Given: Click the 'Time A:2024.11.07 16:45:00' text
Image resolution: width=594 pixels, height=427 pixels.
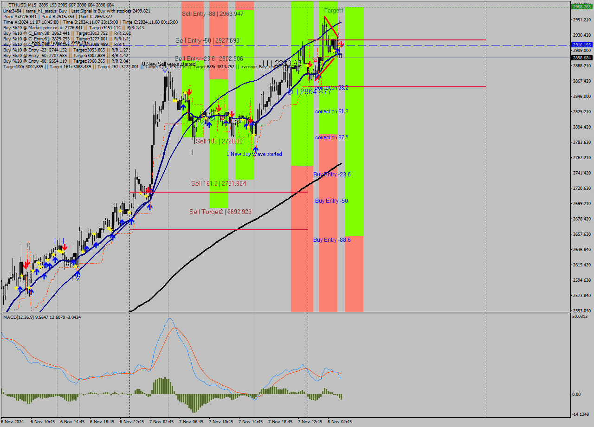Looking at the screenshot, I should click(31, 22).
